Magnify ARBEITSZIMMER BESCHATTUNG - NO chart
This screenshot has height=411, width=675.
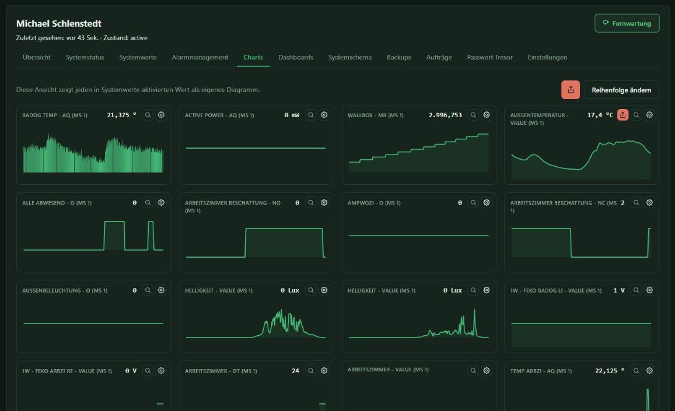pyautogui.click(x=311, y=202)
